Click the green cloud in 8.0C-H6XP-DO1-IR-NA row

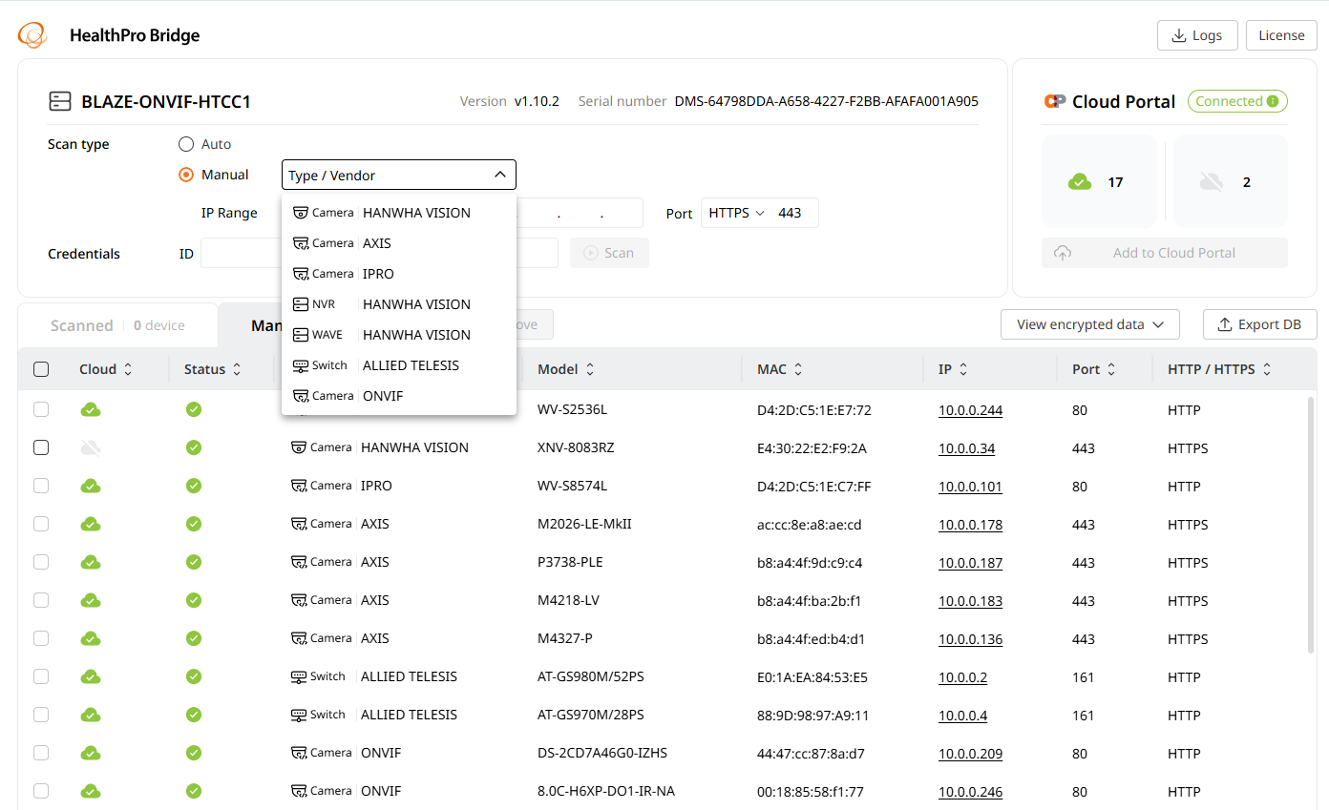tap(91, 792)
